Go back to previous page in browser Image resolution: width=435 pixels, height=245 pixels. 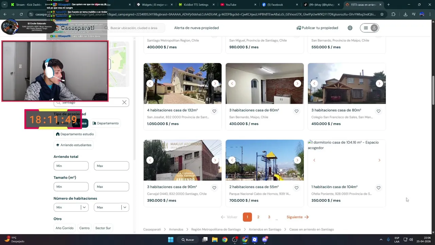click(5, 14)
